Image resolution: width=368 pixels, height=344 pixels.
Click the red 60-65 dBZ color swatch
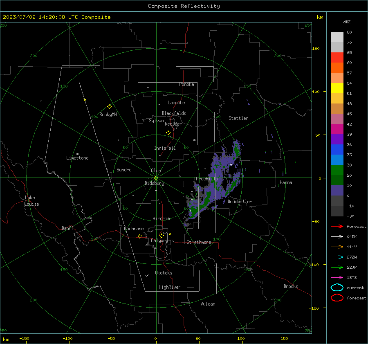[337, 58]
